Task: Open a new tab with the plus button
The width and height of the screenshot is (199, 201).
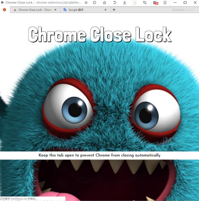Action: (114, 10)
